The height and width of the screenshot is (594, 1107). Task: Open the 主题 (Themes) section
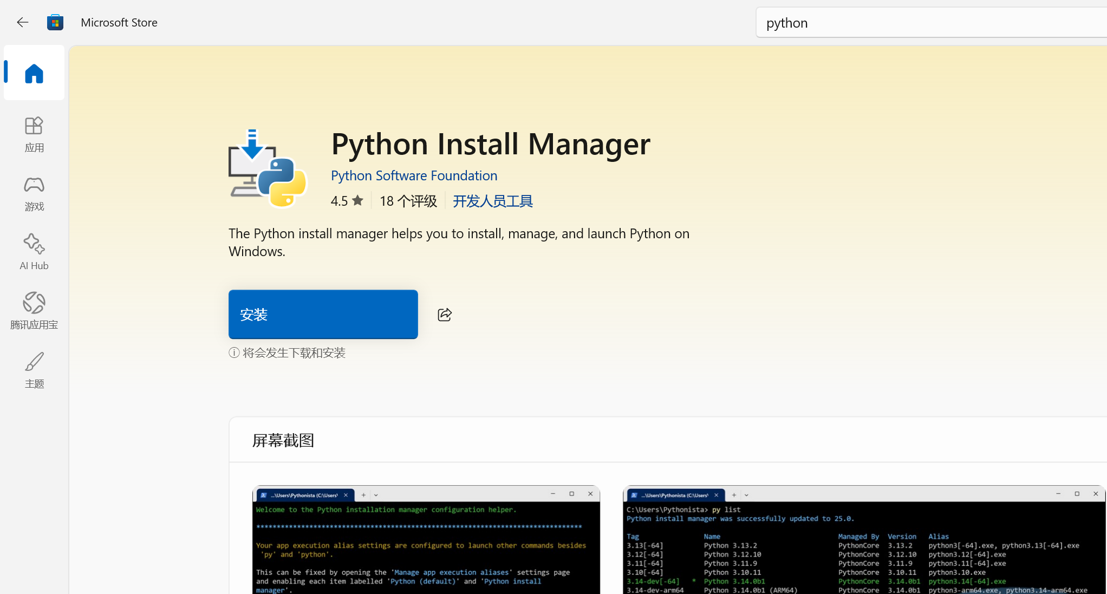[x=34, y=370]
